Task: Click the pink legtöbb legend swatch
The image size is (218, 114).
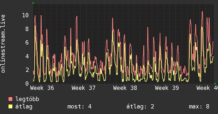Action: pos(10,99)
